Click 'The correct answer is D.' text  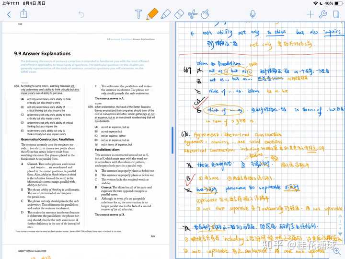pyautogui.click(x=109, y=214)
